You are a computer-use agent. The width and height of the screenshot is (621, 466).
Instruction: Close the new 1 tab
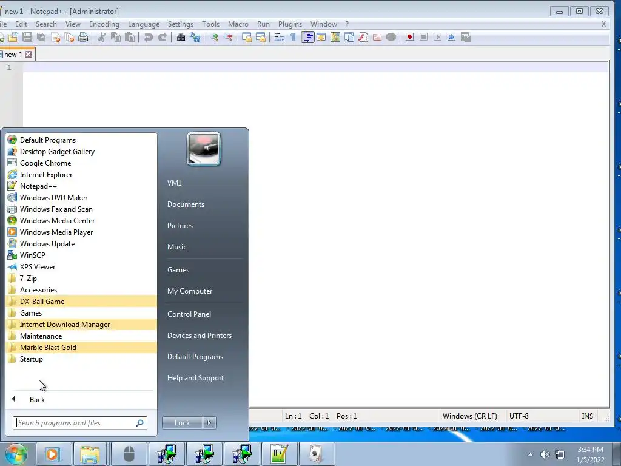coord(29,54)
